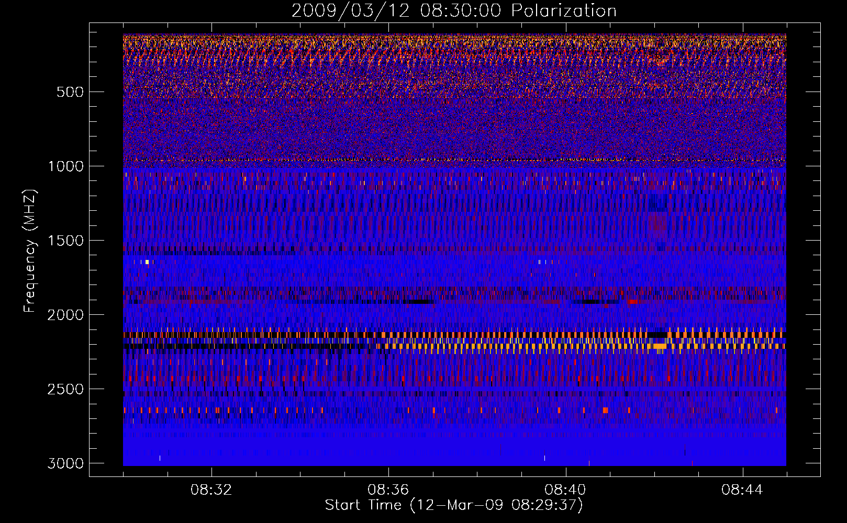The width and height of the screenshot is (847, 523).
Task: Select the 1500 frequency tick label
Action: click(65, 241)
